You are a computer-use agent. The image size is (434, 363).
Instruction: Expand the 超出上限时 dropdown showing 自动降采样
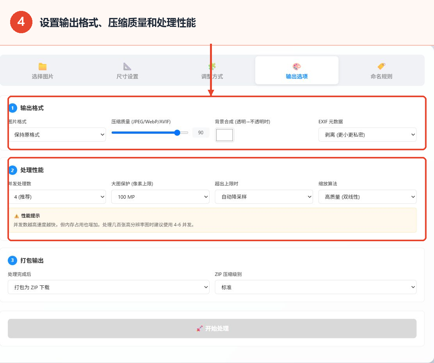[x=264, y=197]
